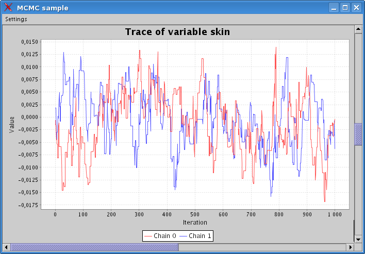Click the 'Value' y-axis label
This screenshot has width=365, height=254.
12,125
